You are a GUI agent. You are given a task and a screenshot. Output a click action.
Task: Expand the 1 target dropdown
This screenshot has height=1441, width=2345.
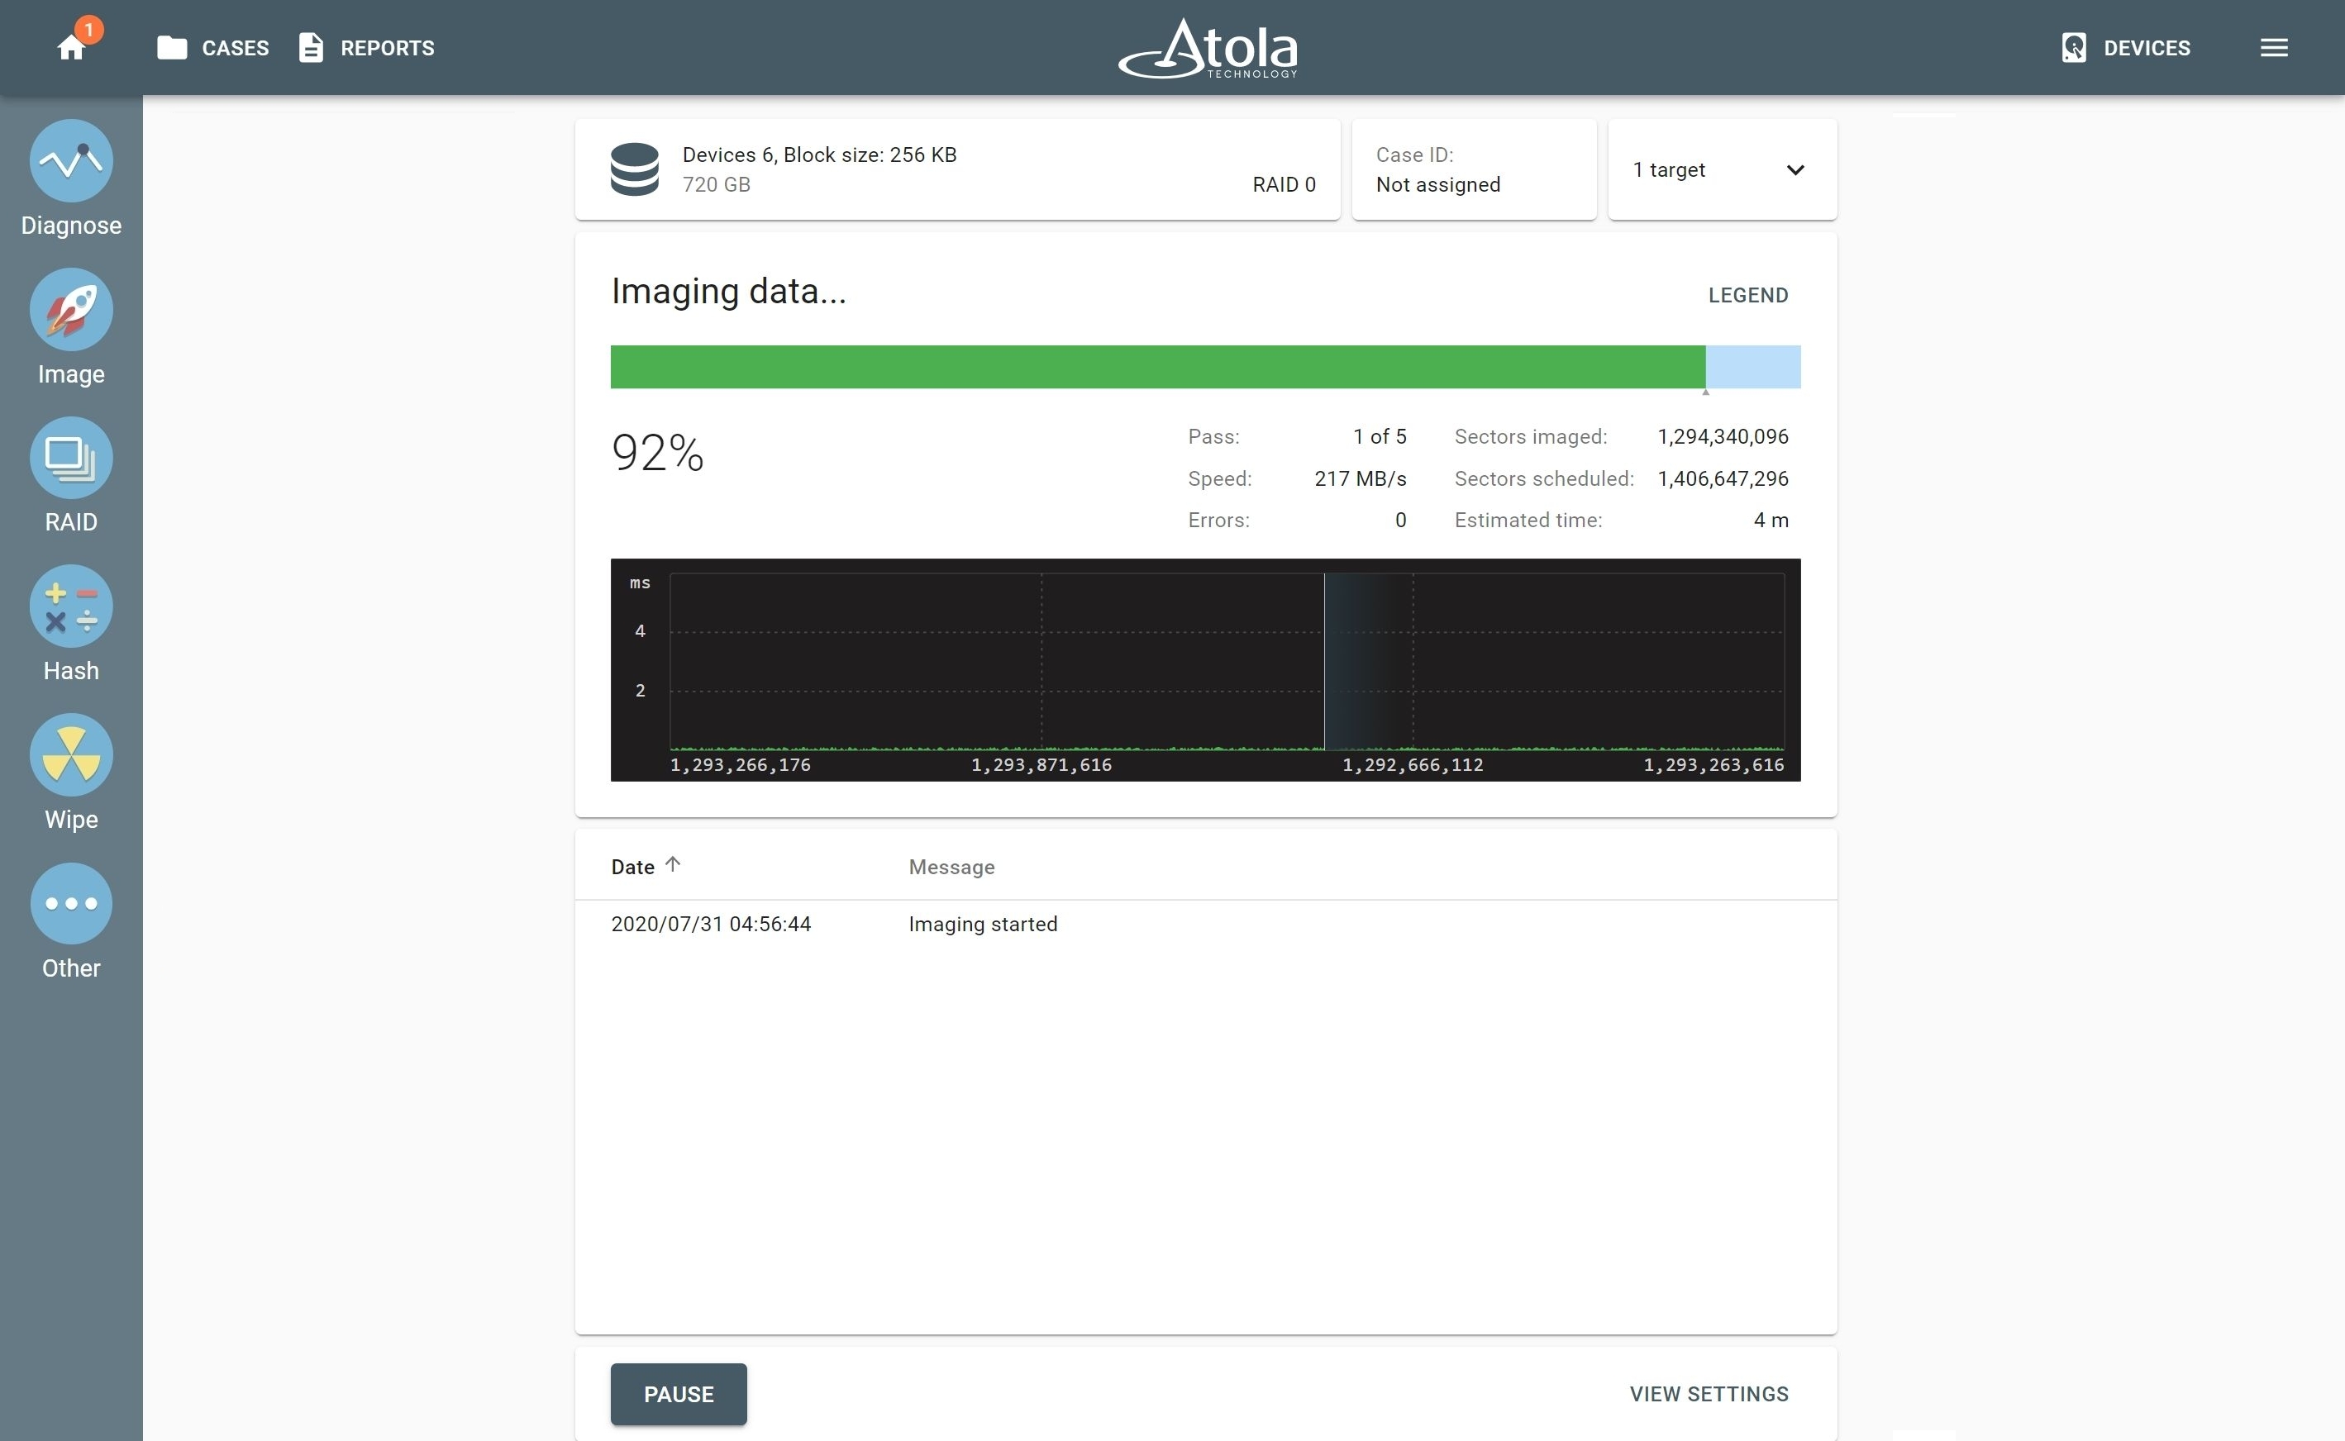1722,169
